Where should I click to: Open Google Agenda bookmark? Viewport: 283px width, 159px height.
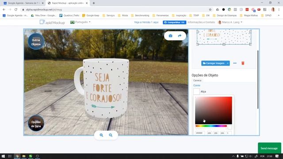click(x=15, y=15)
